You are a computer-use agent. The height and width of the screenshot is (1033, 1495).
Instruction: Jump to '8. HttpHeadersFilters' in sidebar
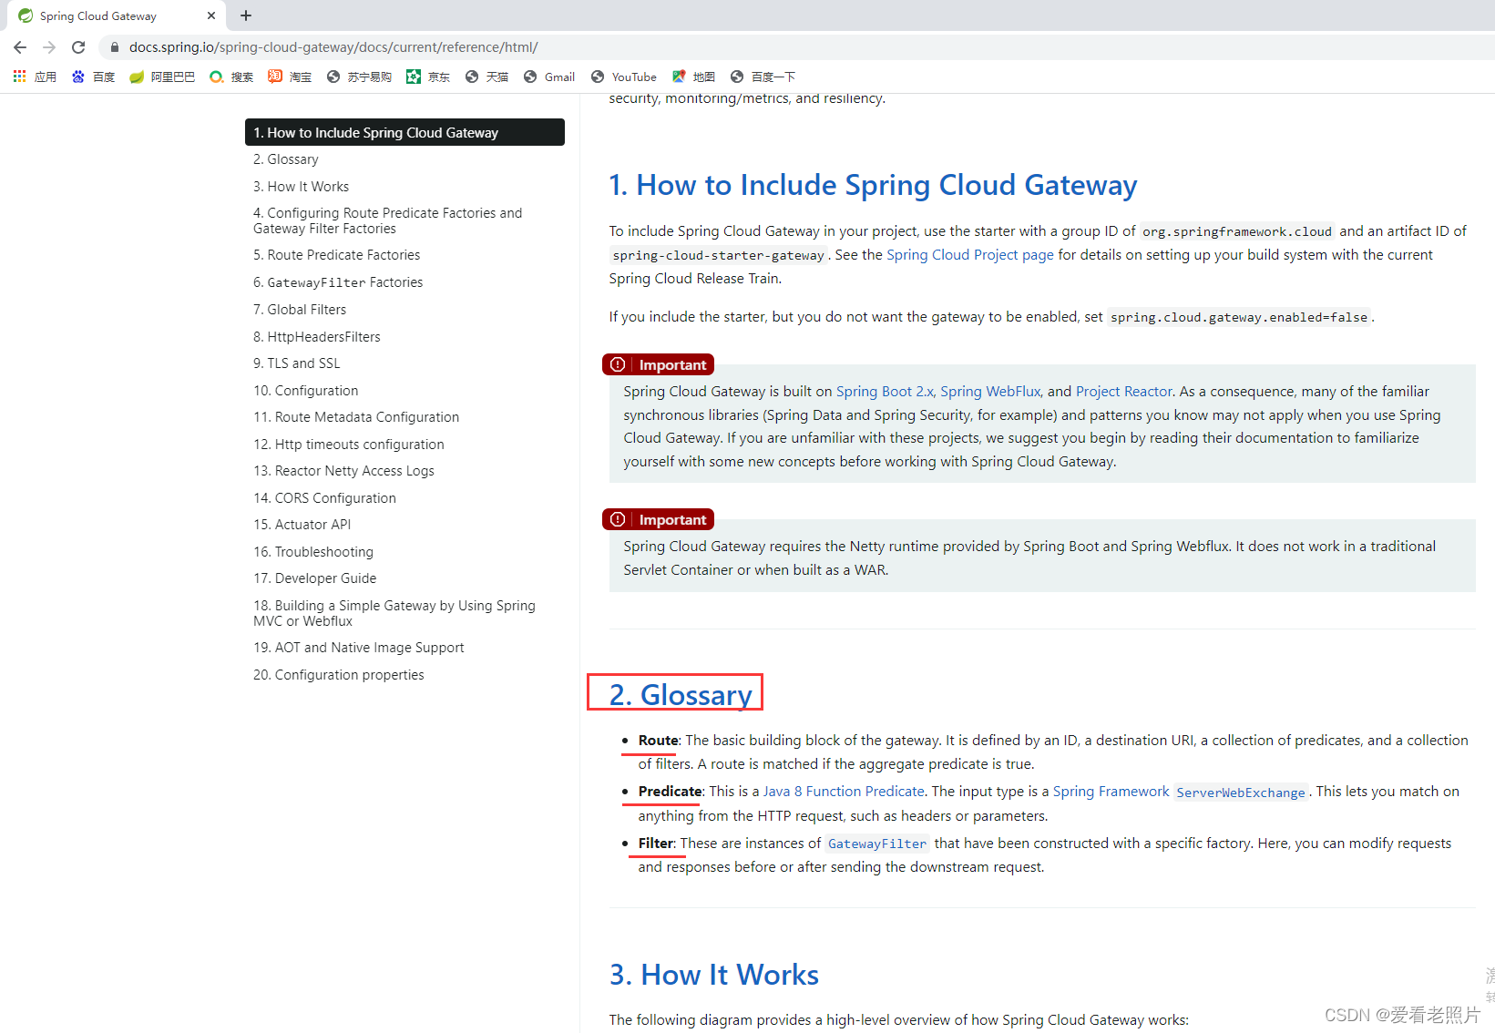(317, 337)
